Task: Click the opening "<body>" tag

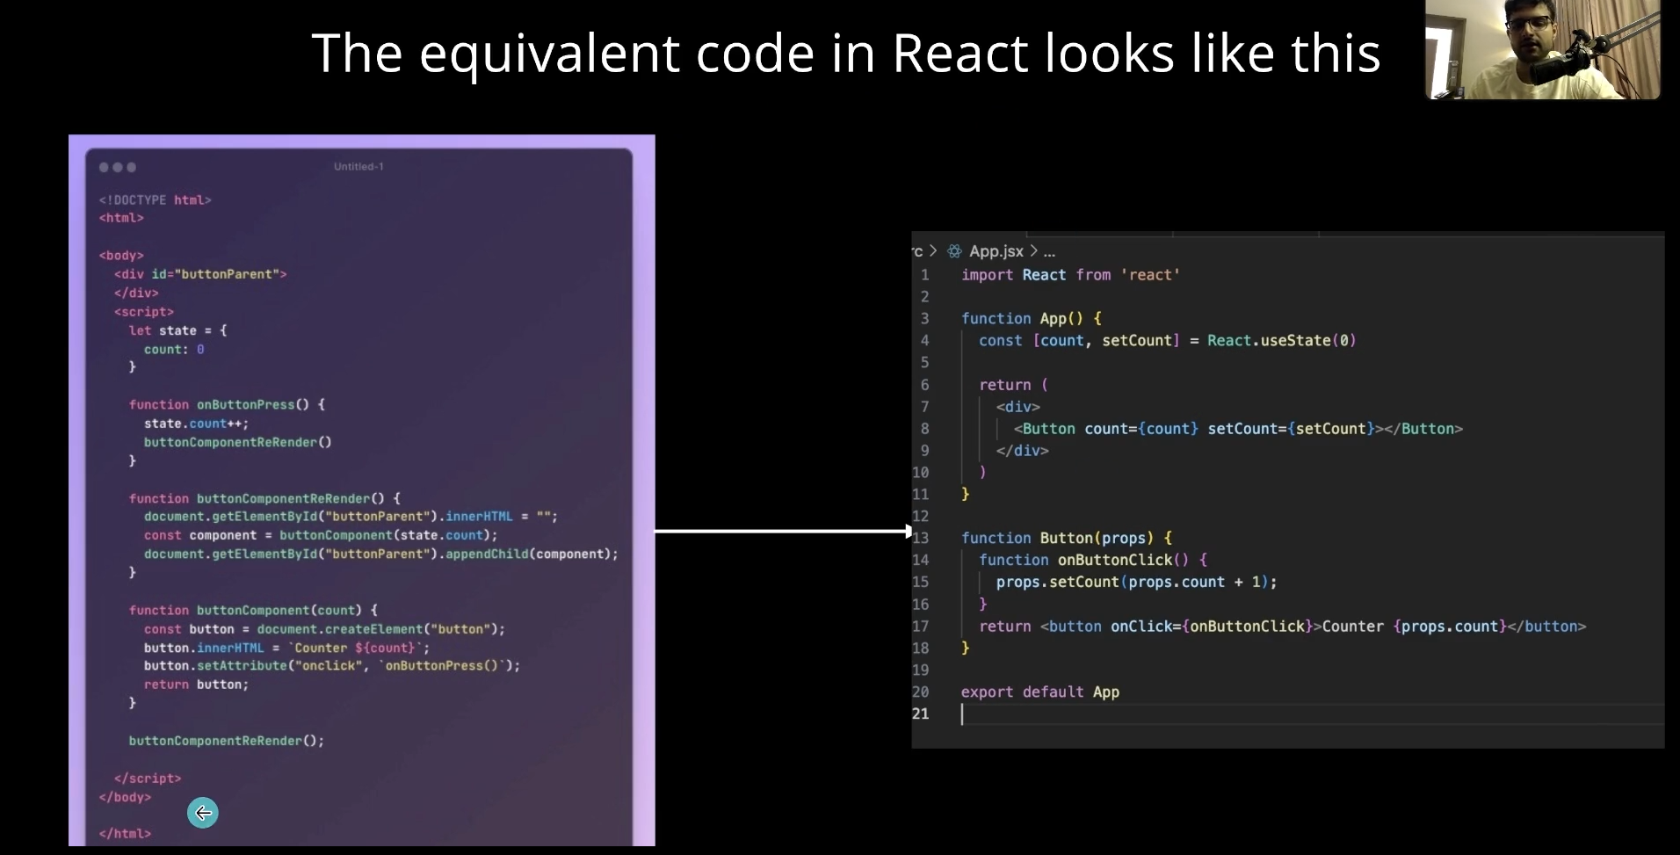Action: (121, 256)
